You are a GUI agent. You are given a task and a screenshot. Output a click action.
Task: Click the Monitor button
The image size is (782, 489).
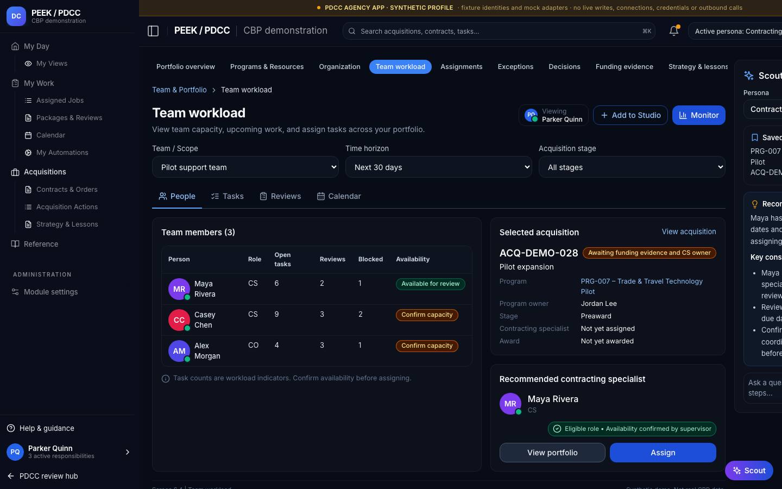(x=699, y=115)
